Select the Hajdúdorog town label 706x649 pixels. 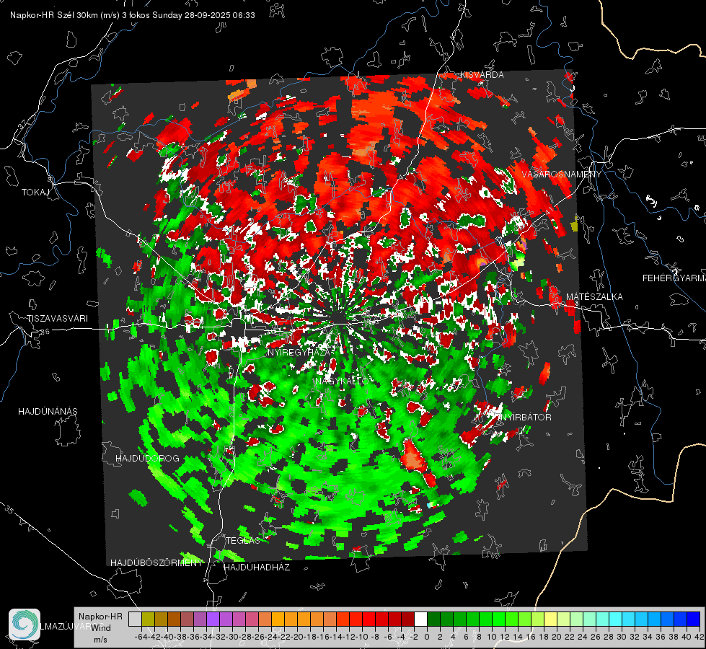(x=147, y=459)
